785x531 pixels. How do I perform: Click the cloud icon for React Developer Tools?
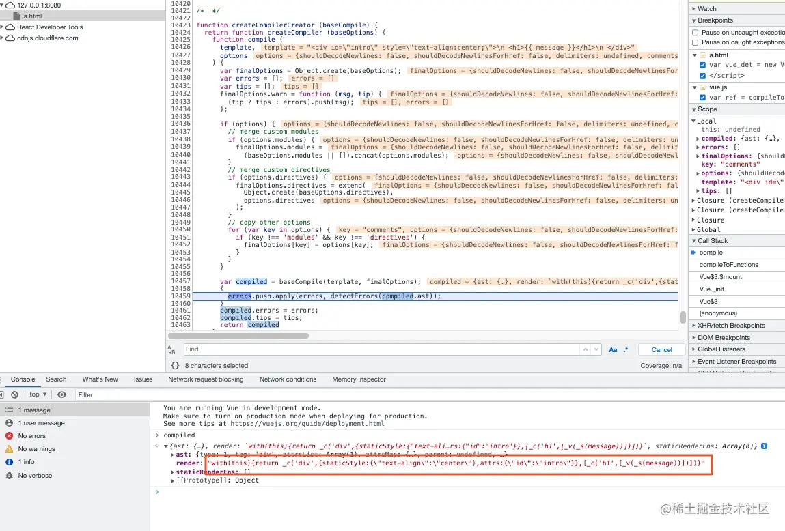tap(10, 27)
